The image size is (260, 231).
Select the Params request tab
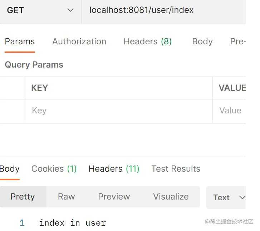point(20,41)
